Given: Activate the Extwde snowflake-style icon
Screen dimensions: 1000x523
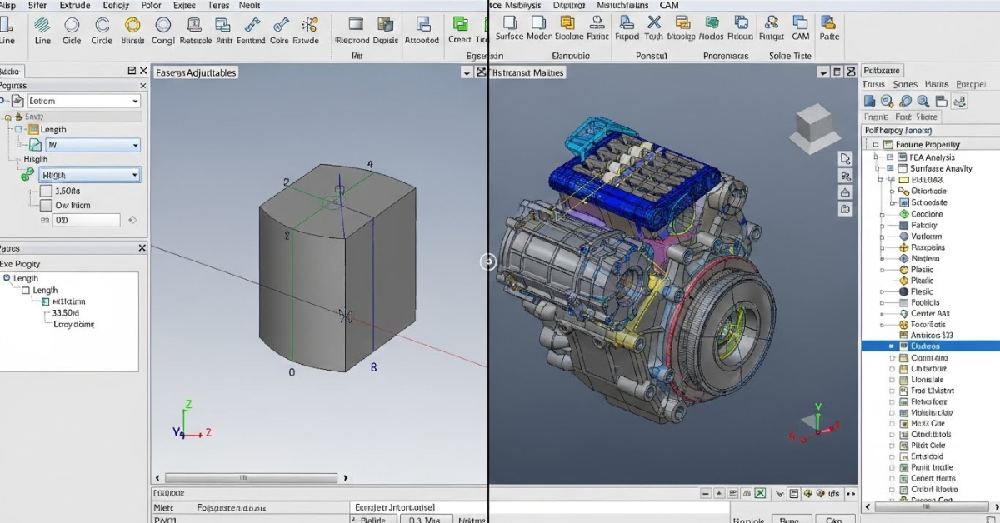Looking at the screenshot, I should click(x=309, y=27).
